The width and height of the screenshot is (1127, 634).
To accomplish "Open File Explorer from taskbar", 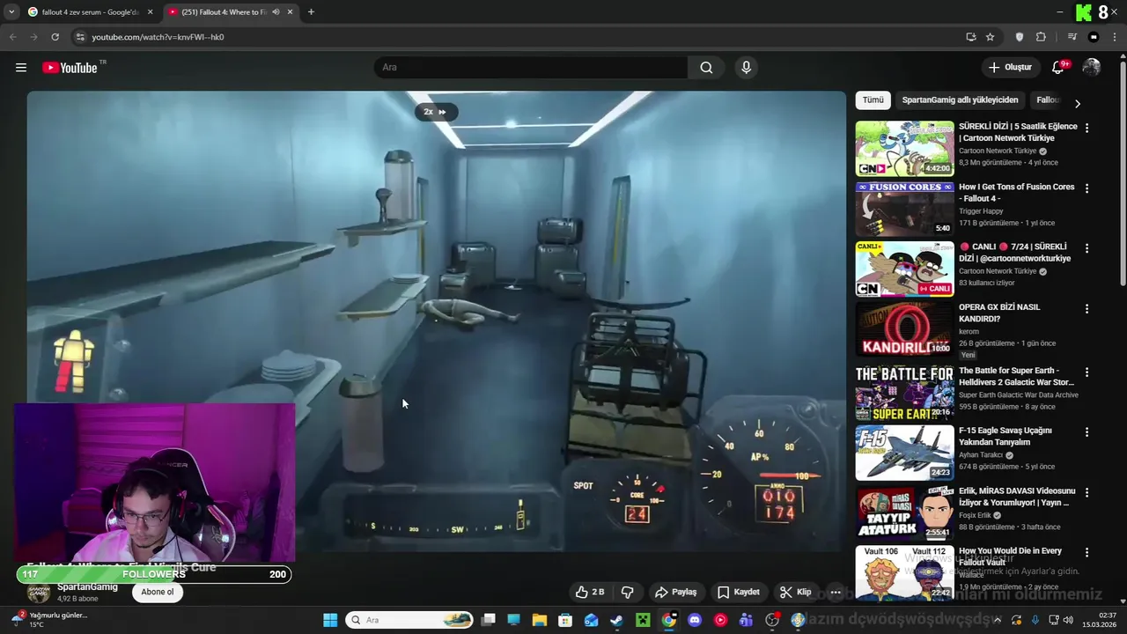I will click(x=540, y=620).
